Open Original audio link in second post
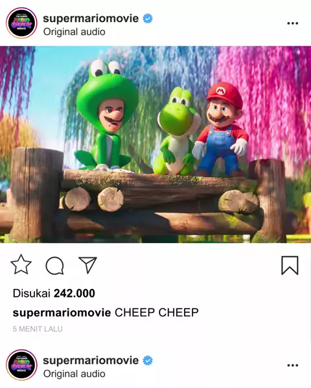 (74, 374)
